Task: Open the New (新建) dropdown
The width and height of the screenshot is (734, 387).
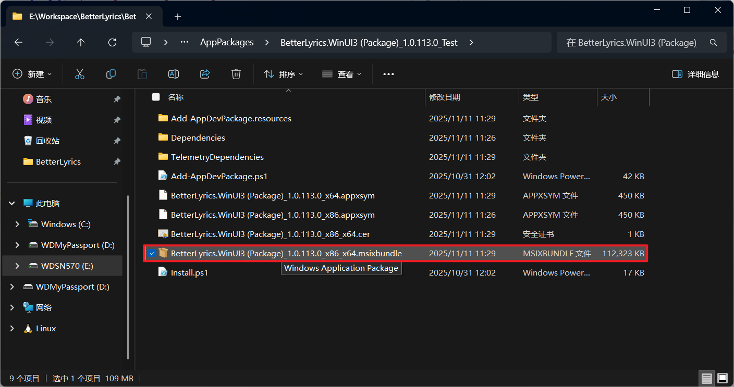Action: click(32, 74)
